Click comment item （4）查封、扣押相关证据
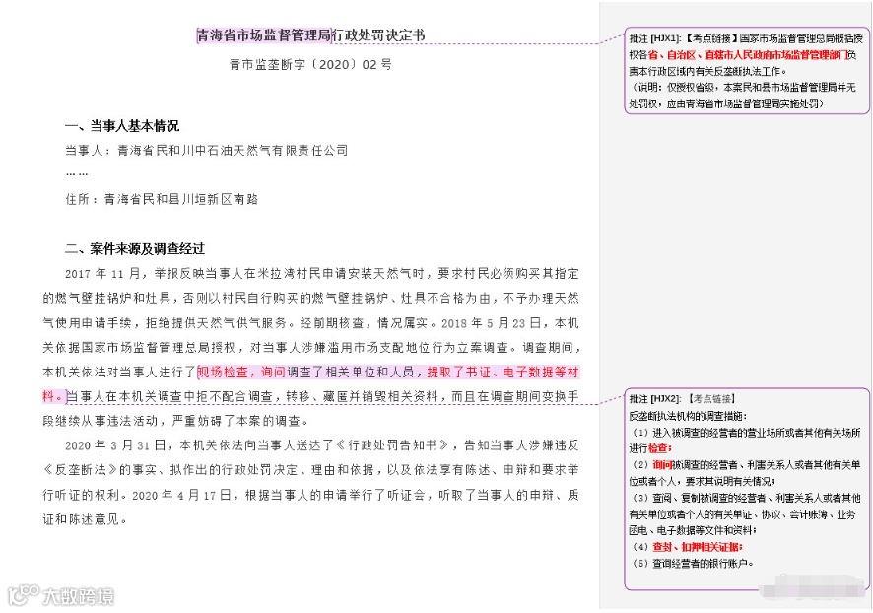The height and width of the screenshot is (613, 873). pos(687,547)
